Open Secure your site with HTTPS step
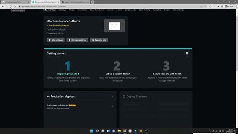This screenshot has width=238, height=134. pos(167,74)
